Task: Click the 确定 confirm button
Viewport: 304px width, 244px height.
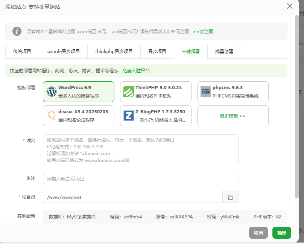Action: [281, 233]
